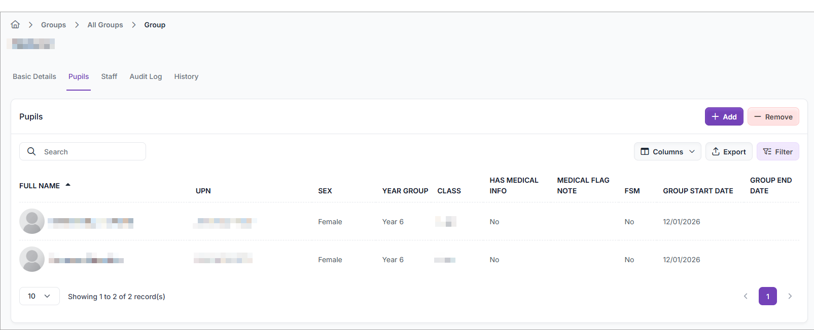
Task: Open the Staff tab
Action: [109, 76]
